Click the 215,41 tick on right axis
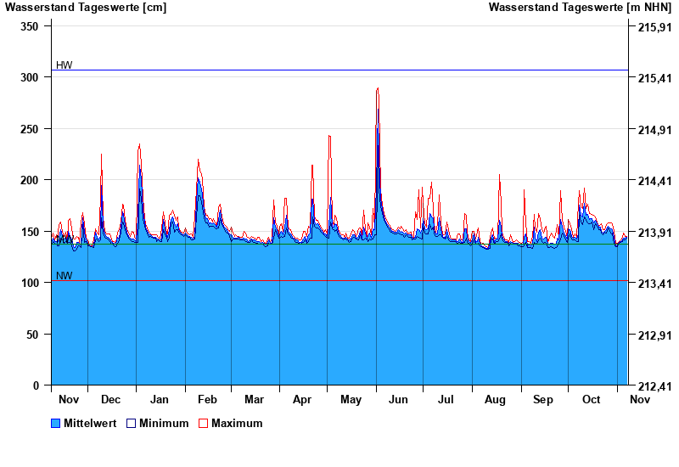The image size is (679, 467). click(x=654, y=78)
